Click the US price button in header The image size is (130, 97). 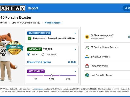[127, 8]
